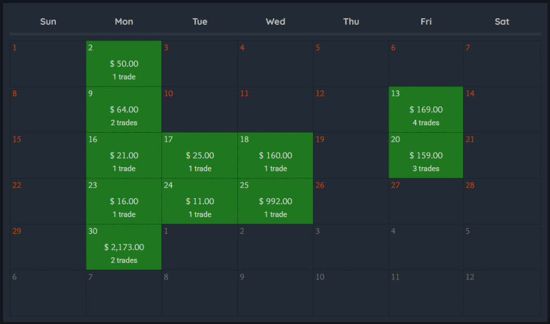Select the June 30 cell showing $2,173.00
The width and height of the screenshot is (550, 324).
point(124,247)
